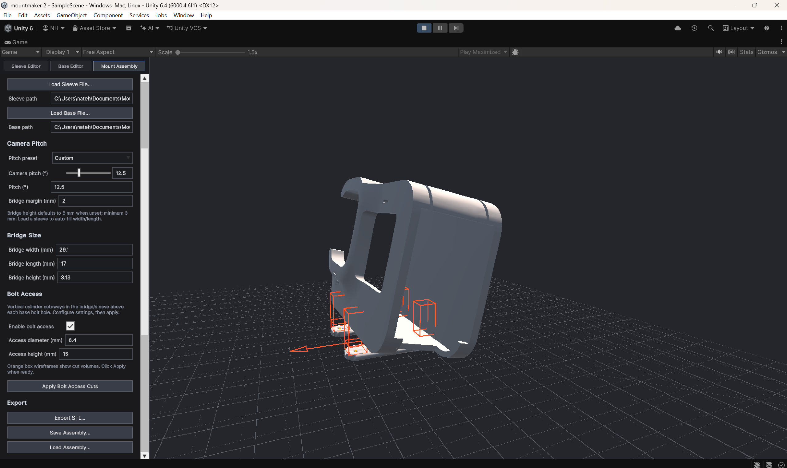Click the Frame Debugger bug icon

(x=515, y=52)
